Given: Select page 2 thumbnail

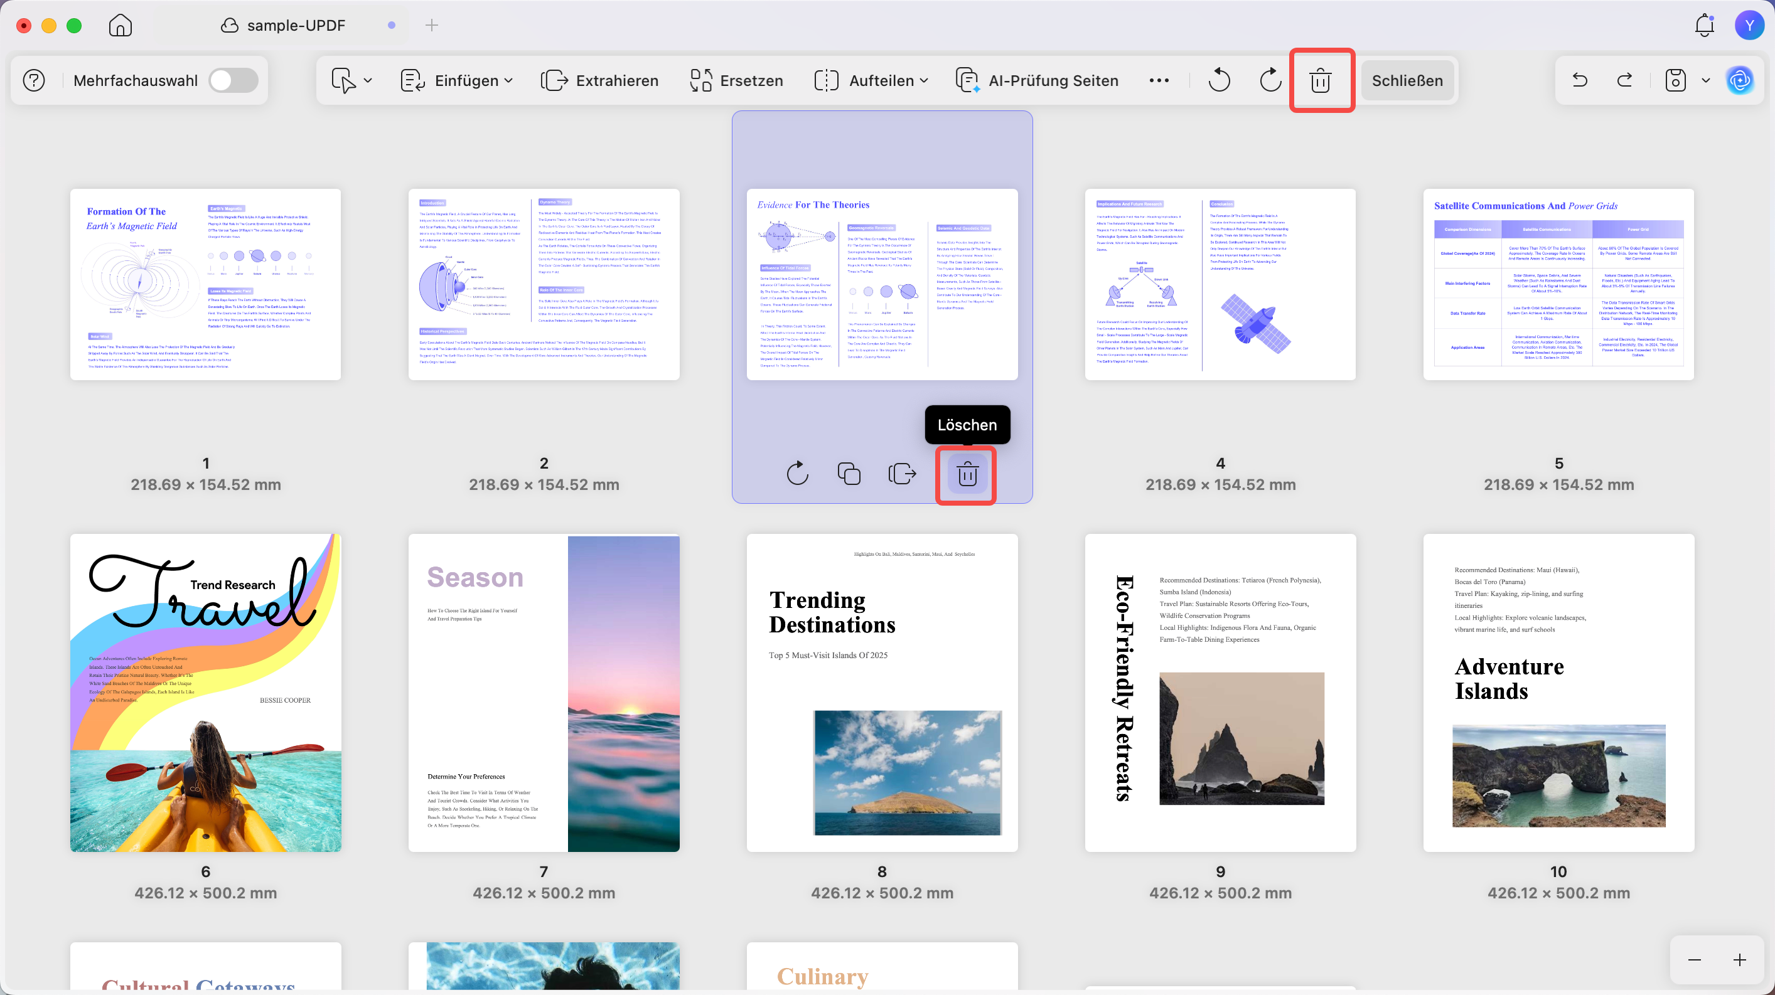Looking at the screenshot, I should pyautogui.click(x=544, y=284).
